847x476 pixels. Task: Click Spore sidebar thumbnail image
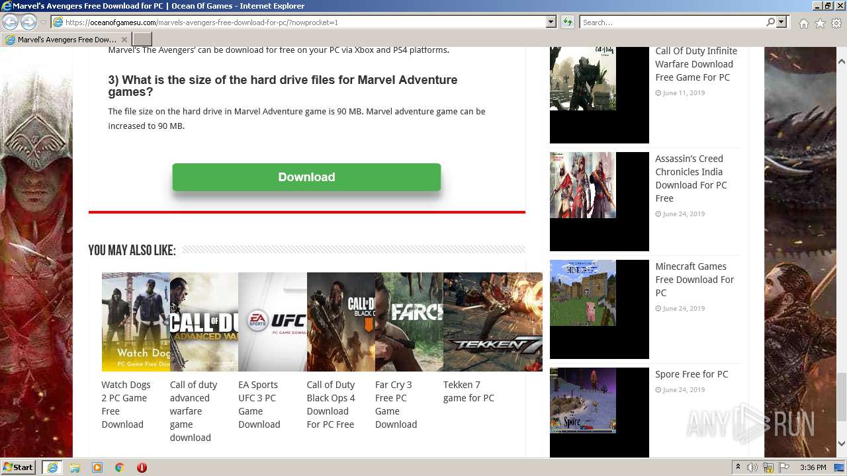tap(600, 413)
